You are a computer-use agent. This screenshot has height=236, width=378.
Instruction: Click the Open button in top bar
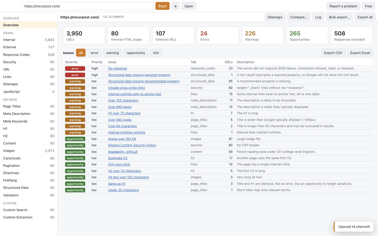[189, 6]
